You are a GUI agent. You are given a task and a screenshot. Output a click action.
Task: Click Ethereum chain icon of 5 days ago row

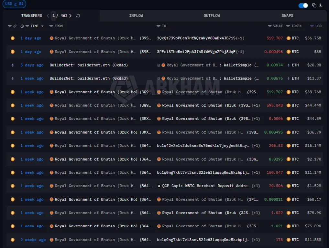13,65
